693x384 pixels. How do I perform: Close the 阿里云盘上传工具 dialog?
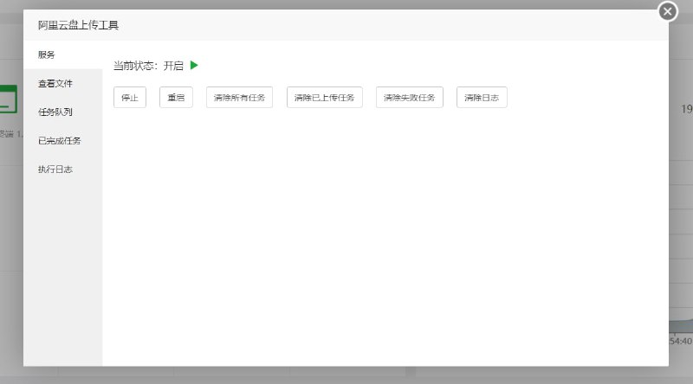(667, 11)
